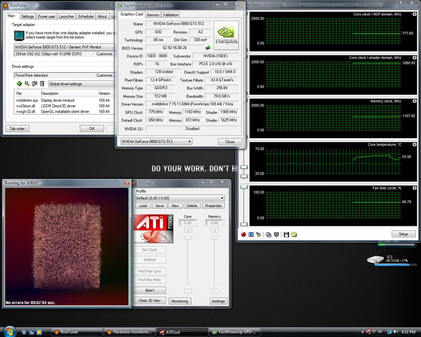Close the Memory clock graph
This screenshot has width=421, height=337.
414,101
